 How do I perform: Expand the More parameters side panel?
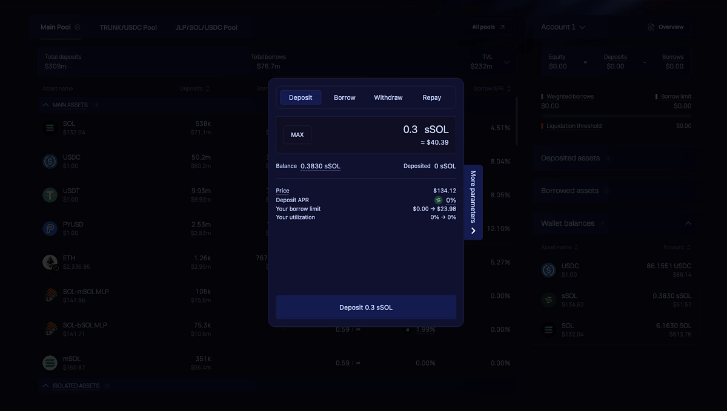473,202
